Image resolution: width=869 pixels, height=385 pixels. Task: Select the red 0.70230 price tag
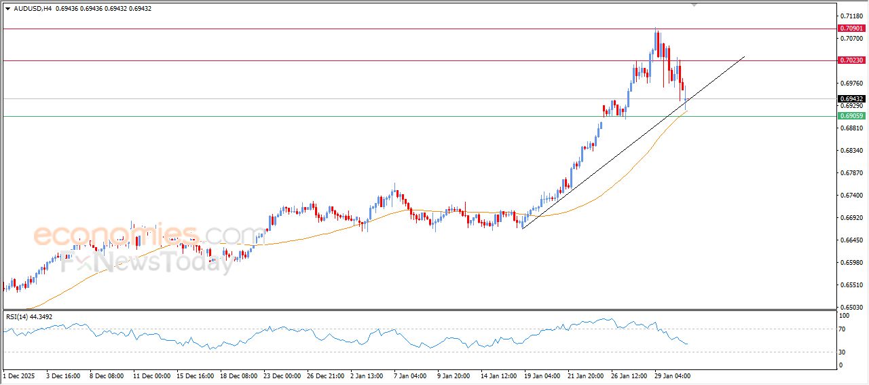coord(851,60)
